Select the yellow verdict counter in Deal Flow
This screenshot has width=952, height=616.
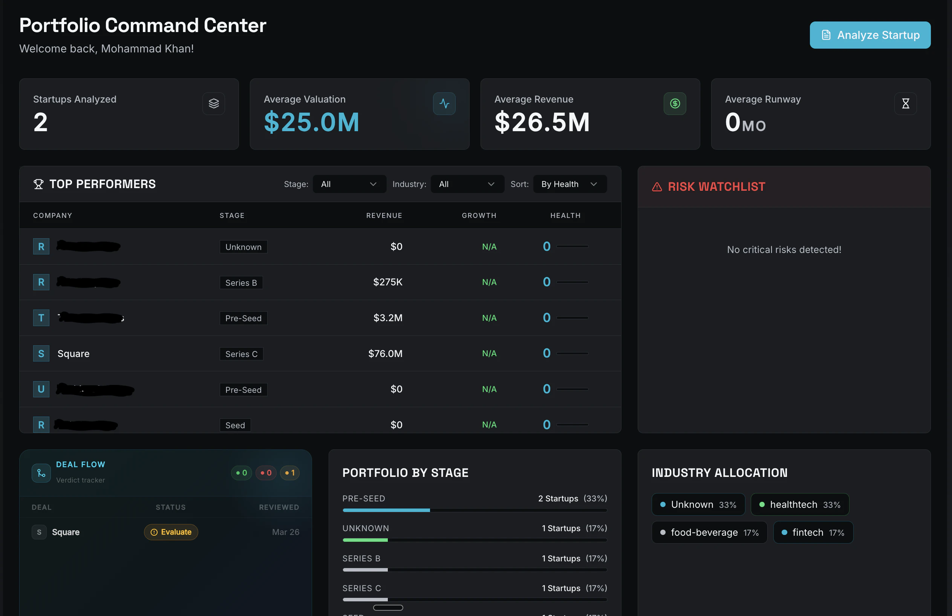[290, 473]
